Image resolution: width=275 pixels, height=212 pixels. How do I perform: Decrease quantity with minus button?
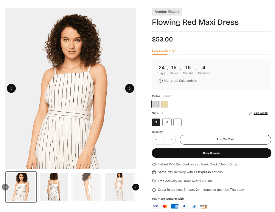pyautogui.click(x=156, y=140)
